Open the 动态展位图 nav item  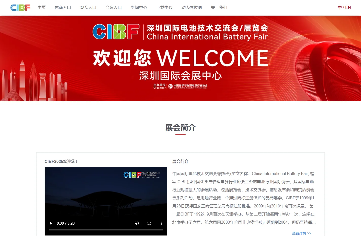click(x=192, y=8)
